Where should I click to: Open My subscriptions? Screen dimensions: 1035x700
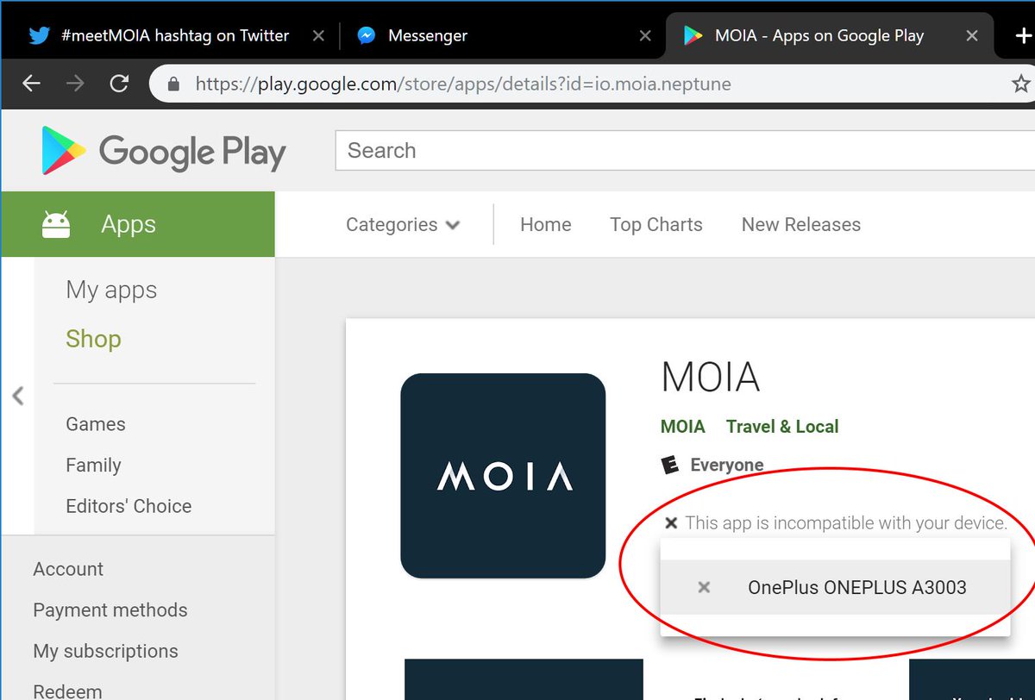pyautogui.click(x=105, y=651)
